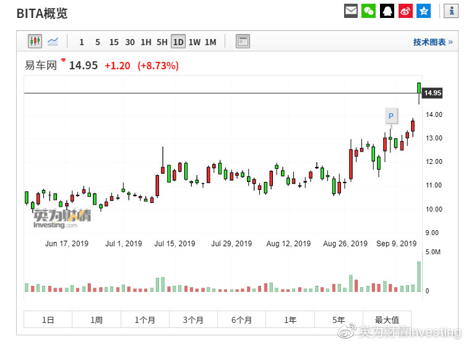Set range to 1年

click(x=290, y=320)
